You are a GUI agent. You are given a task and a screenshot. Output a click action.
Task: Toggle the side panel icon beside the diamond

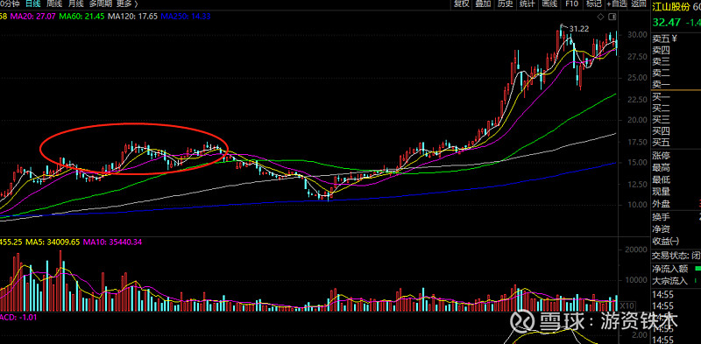coord(612,17)
